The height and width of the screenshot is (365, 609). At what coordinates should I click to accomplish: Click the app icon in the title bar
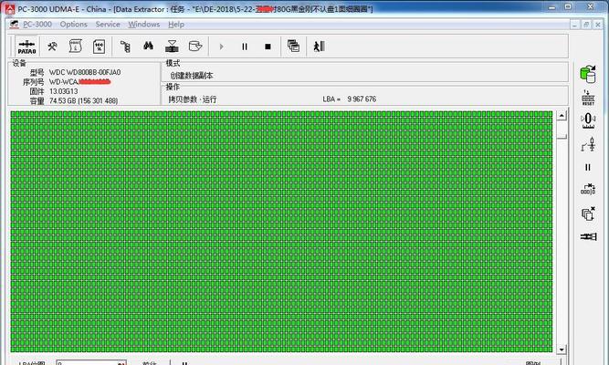[10, 8]
